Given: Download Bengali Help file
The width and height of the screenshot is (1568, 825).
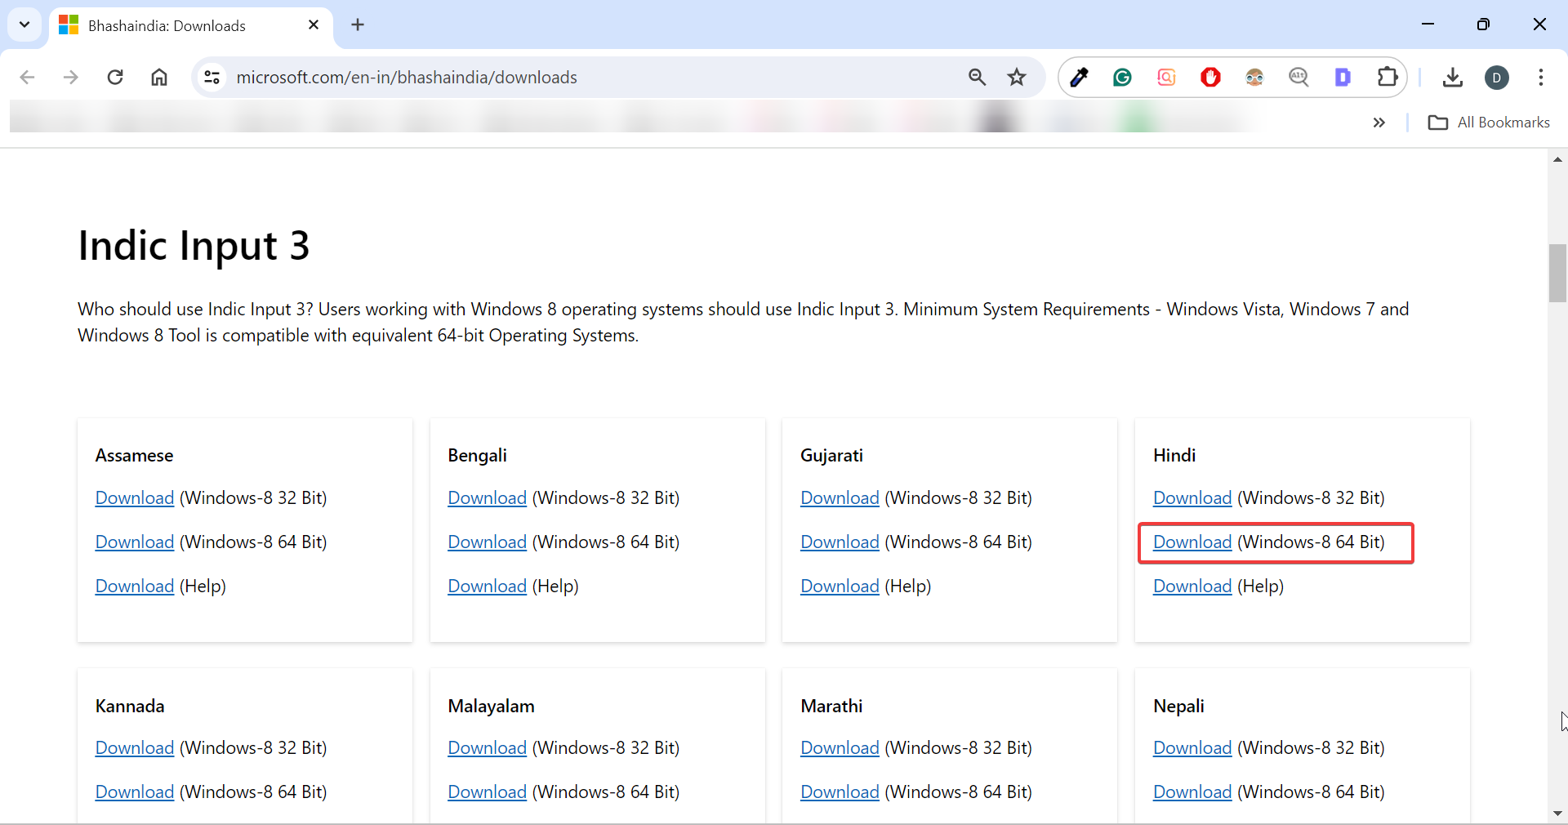Looking at the screenshot, I should point(488,586).
